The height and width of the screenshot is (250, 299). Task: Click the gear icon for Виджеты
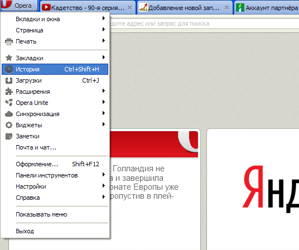pyautogui.click(x=9, y=125)
